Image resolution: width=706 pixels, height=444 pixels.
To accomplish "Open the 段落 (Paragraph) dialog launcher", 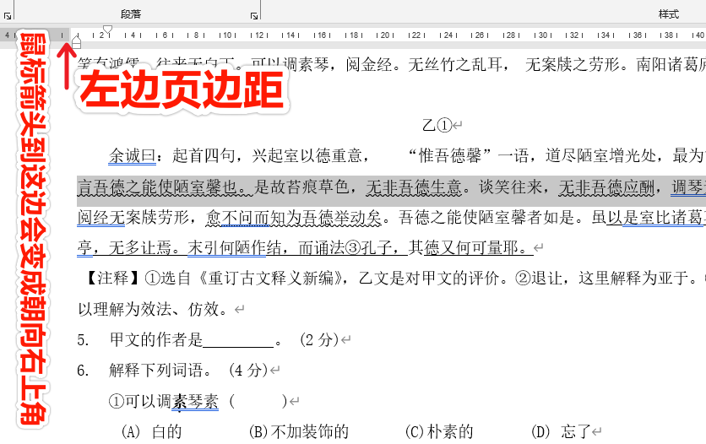I will tap(254, 16).
